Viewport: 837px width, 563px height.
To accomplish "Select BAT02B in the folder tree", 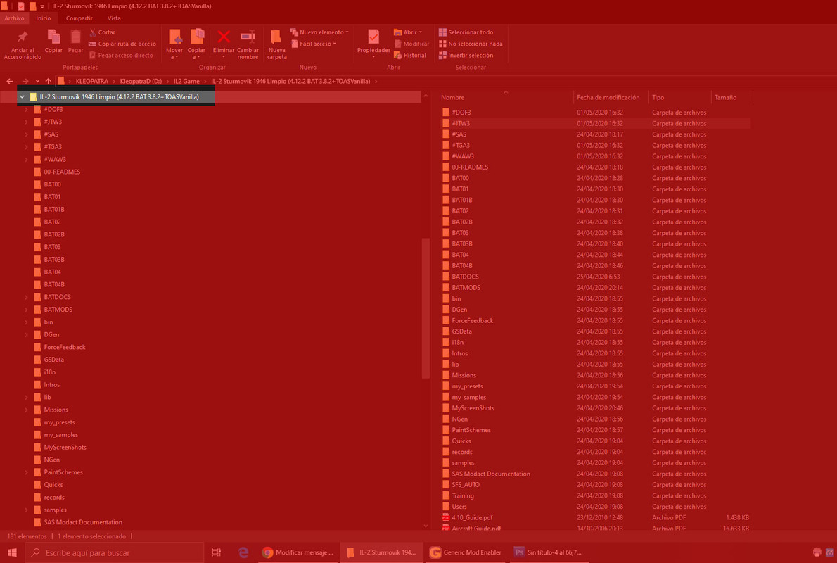I will pos(54,234).
